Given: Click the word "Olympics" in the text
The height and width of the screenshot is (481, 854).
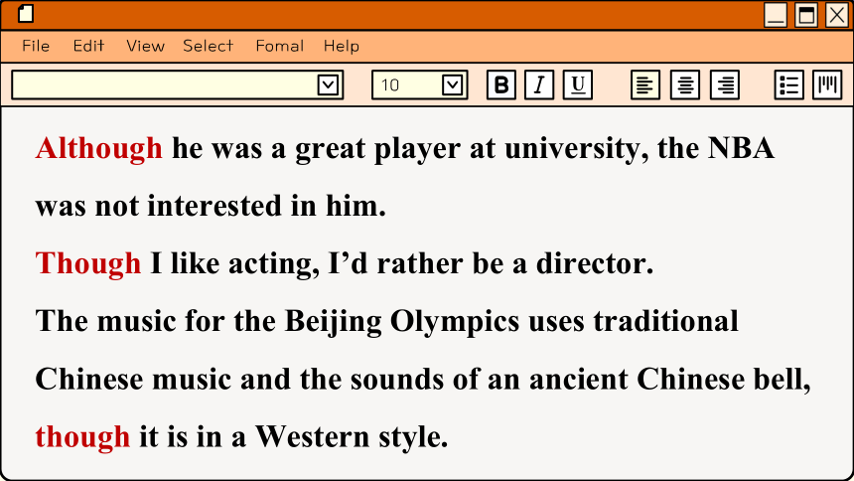Looking at the screenshot, I should point(455,321).
